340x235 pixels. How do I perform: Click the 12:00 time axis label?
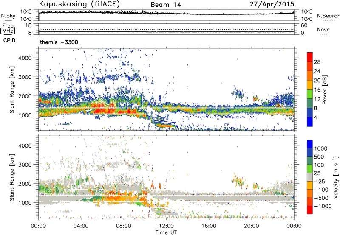coord(166,226)
